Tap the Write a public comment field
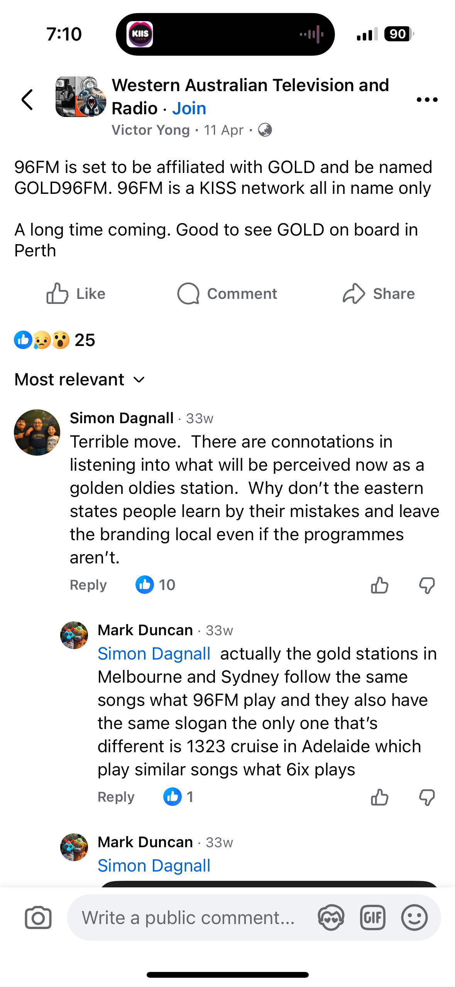Screen dimensions: 455x987 (189, 917)
